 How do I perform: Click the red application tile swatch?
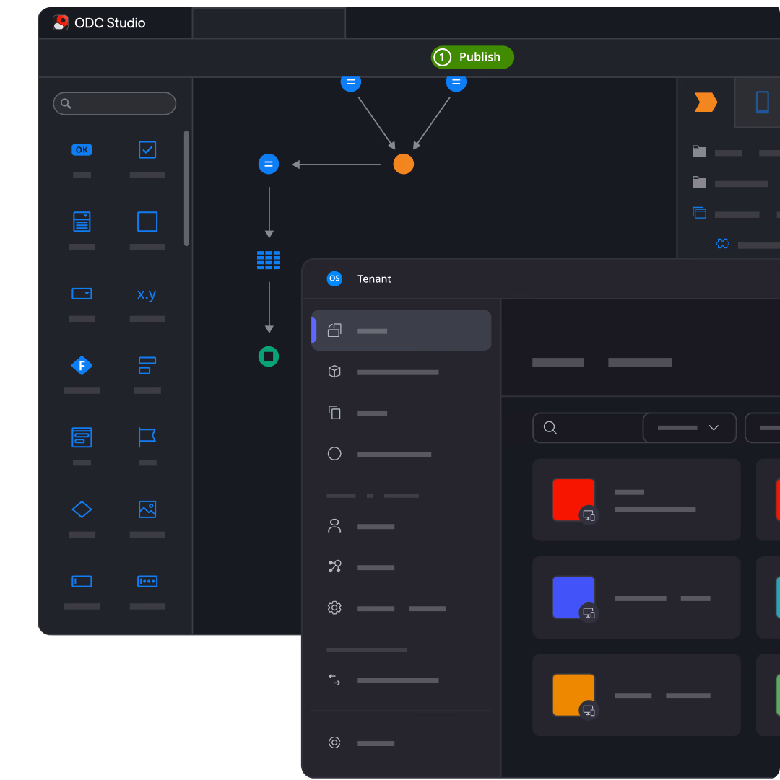(573, 499)
